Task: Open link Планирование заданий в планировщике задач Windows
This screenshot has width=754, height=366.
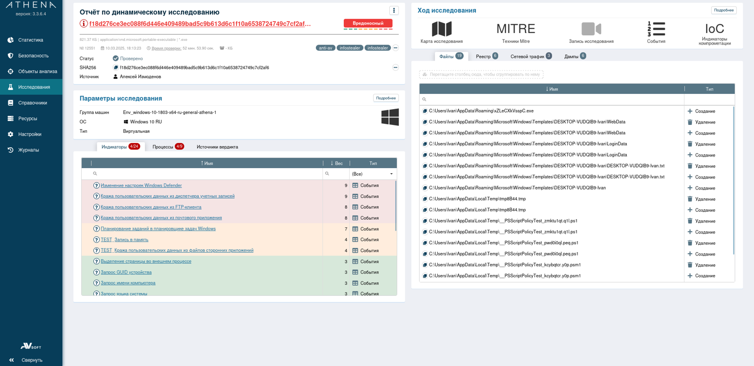Action: [x=158, y=229]
